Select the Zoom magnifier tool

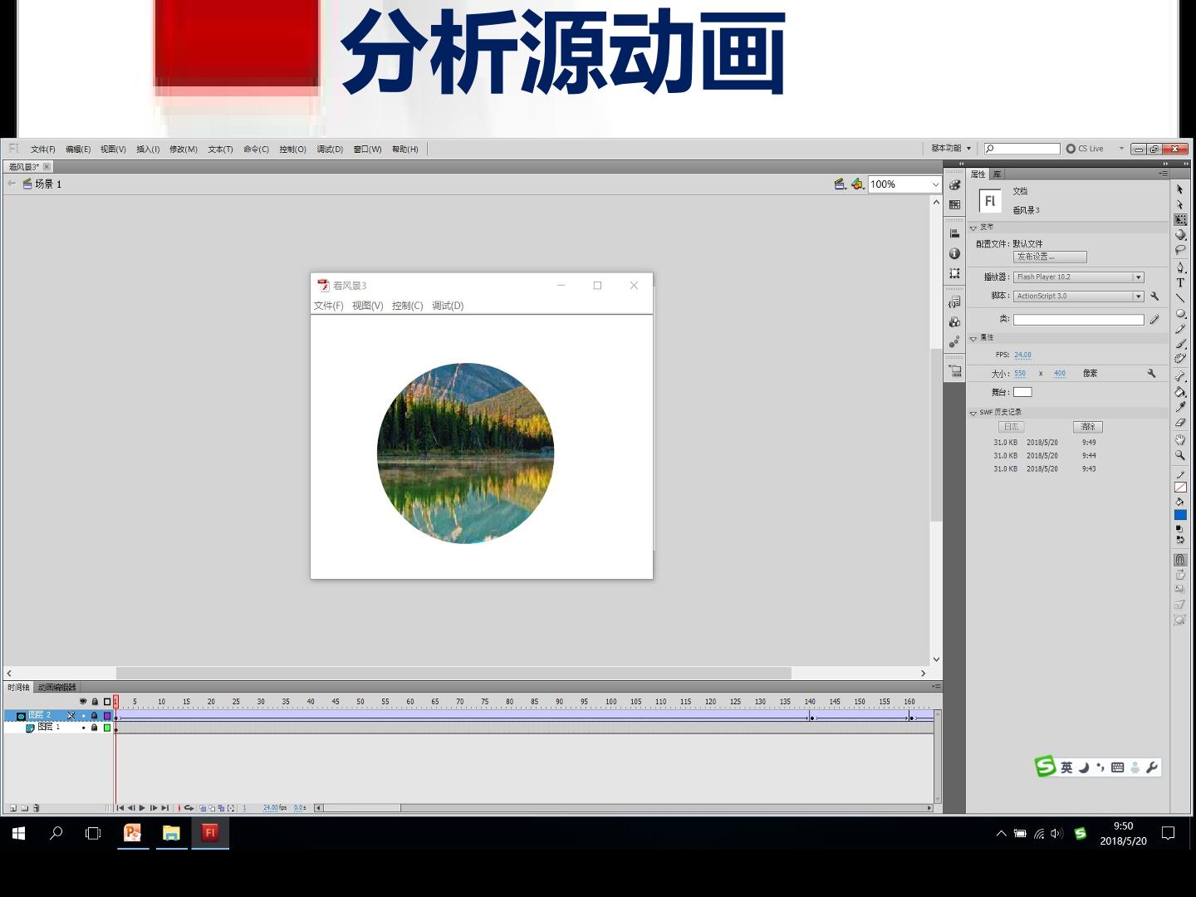tap(1180, 455)
